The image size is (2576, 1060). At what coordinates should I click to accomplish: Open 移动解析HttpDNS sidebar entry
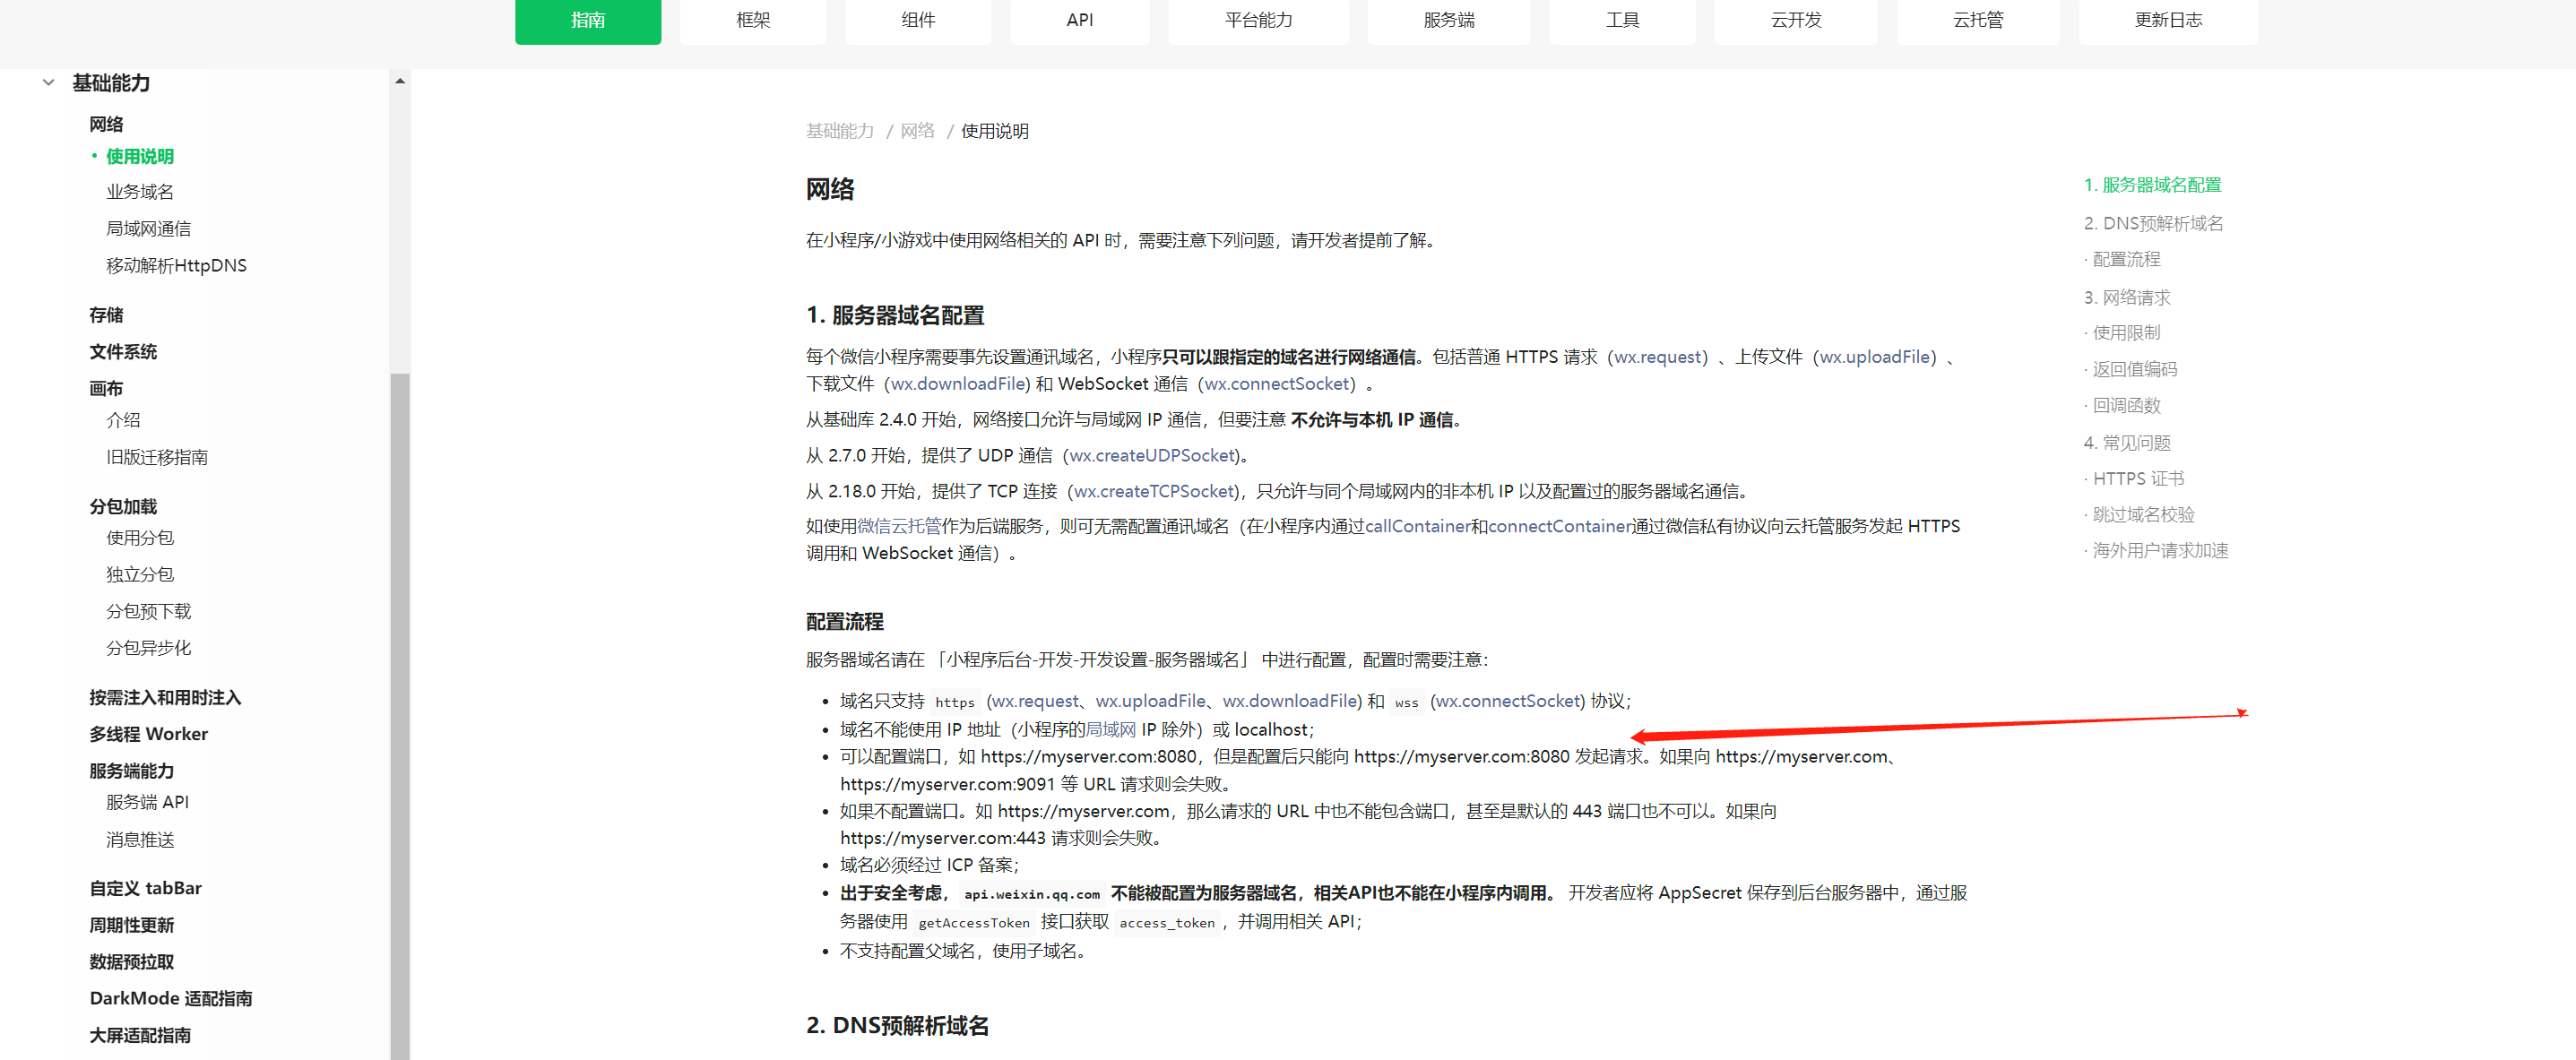click(x=176, y=265)
